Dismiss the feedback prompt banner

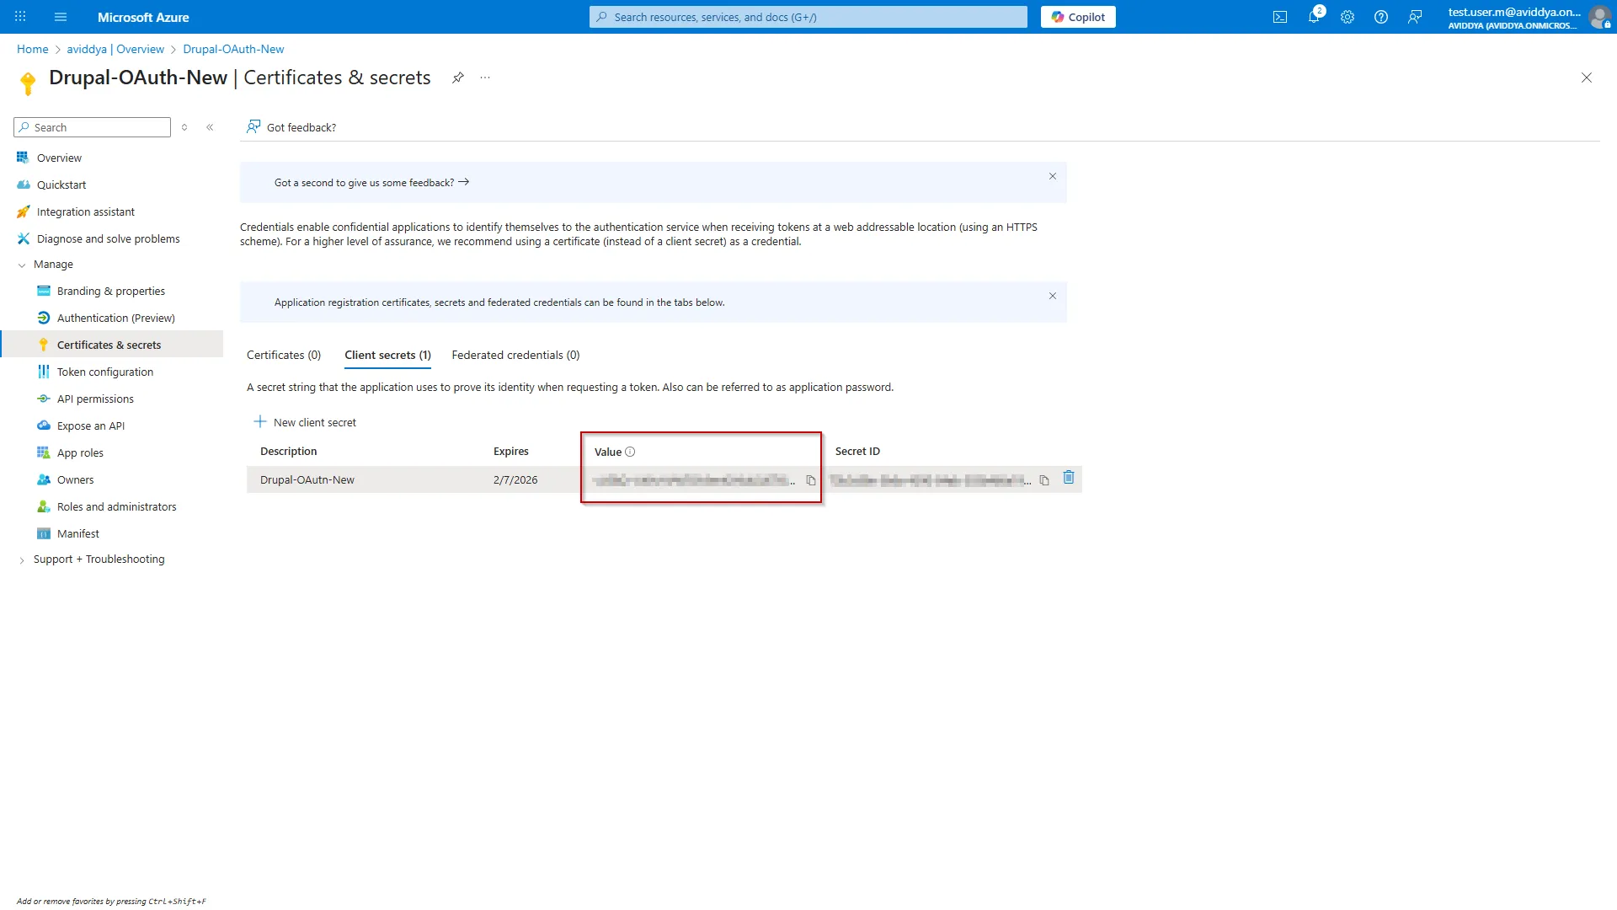[x=1053, y=176]
